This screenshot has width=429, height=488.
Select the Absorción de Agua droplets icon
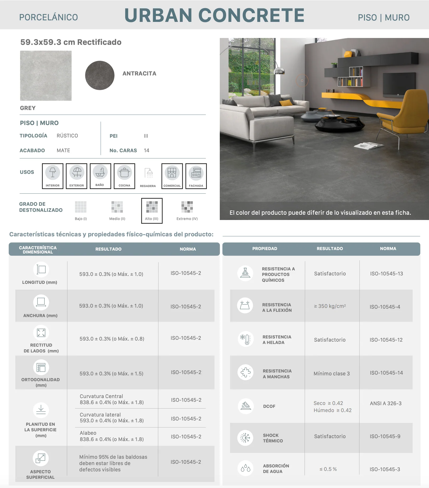pyautogui.click(x=245, y=468)
